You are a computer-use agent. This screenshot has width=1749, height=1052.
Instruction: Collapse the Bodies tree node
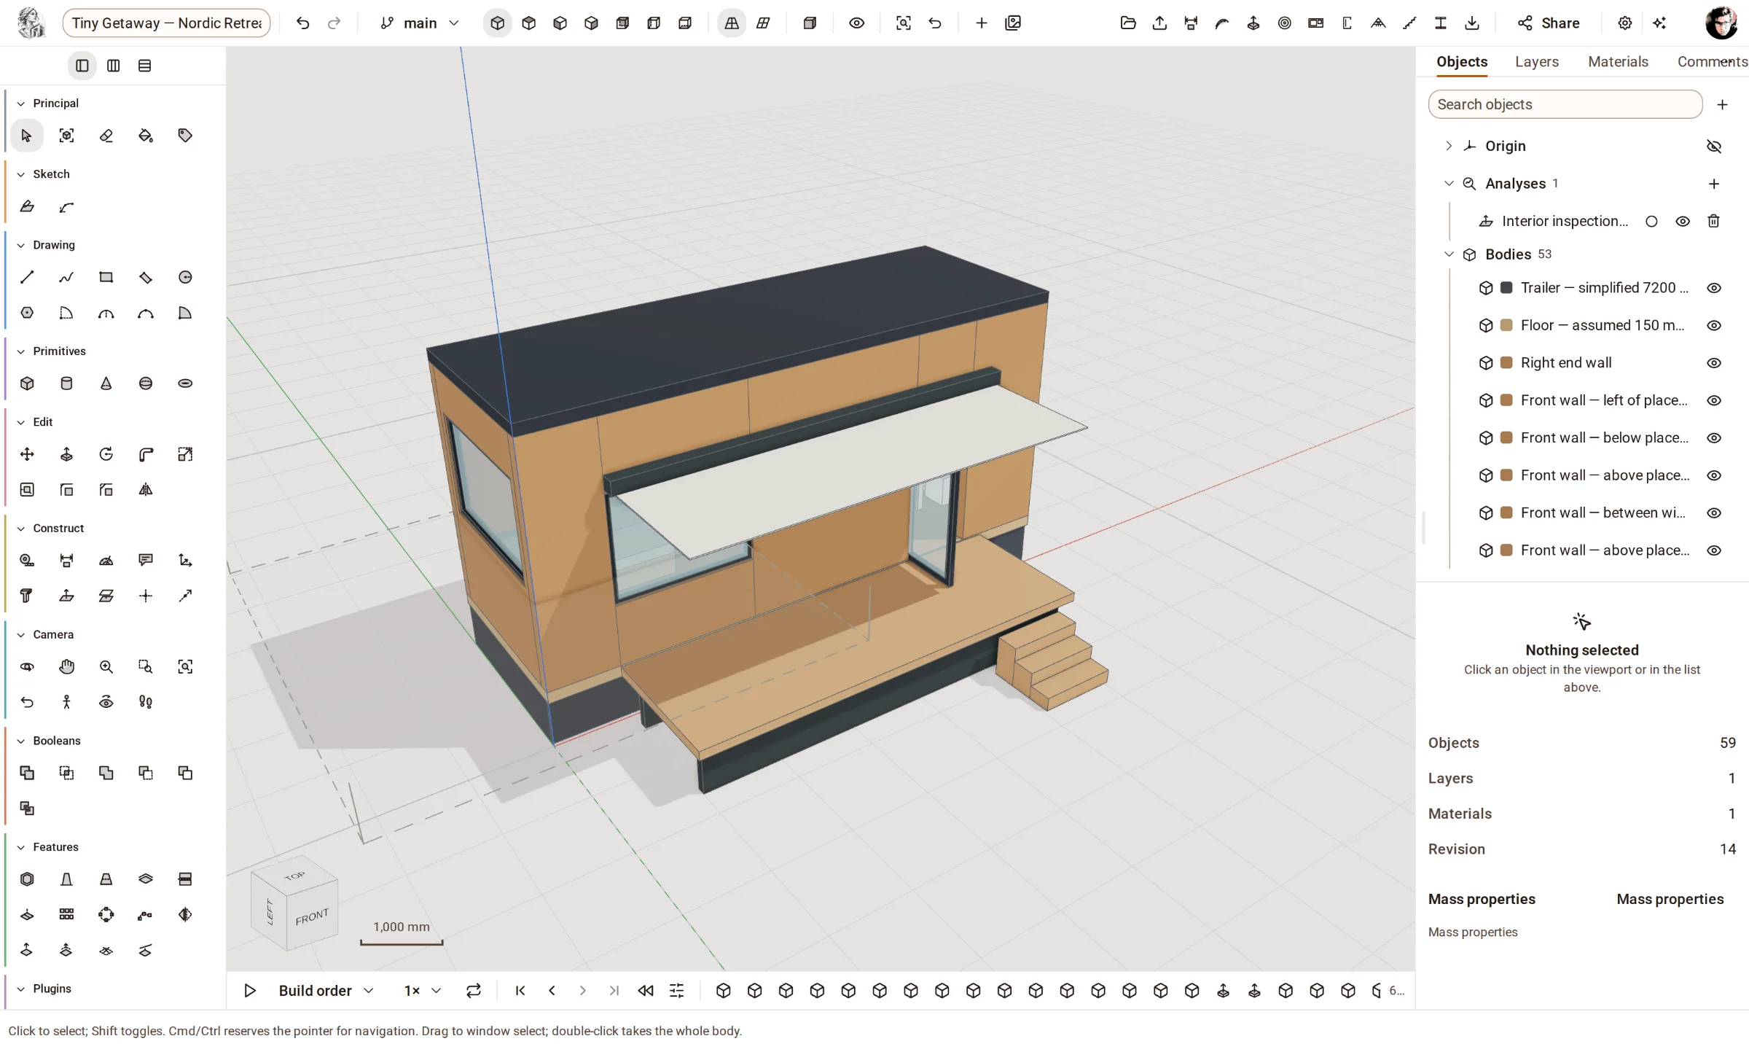[1449, 254]
